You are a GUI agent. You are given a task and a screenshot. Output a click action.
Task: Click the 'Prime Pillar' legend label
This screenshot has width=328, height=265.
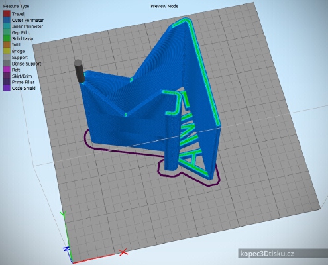(23, 82)
